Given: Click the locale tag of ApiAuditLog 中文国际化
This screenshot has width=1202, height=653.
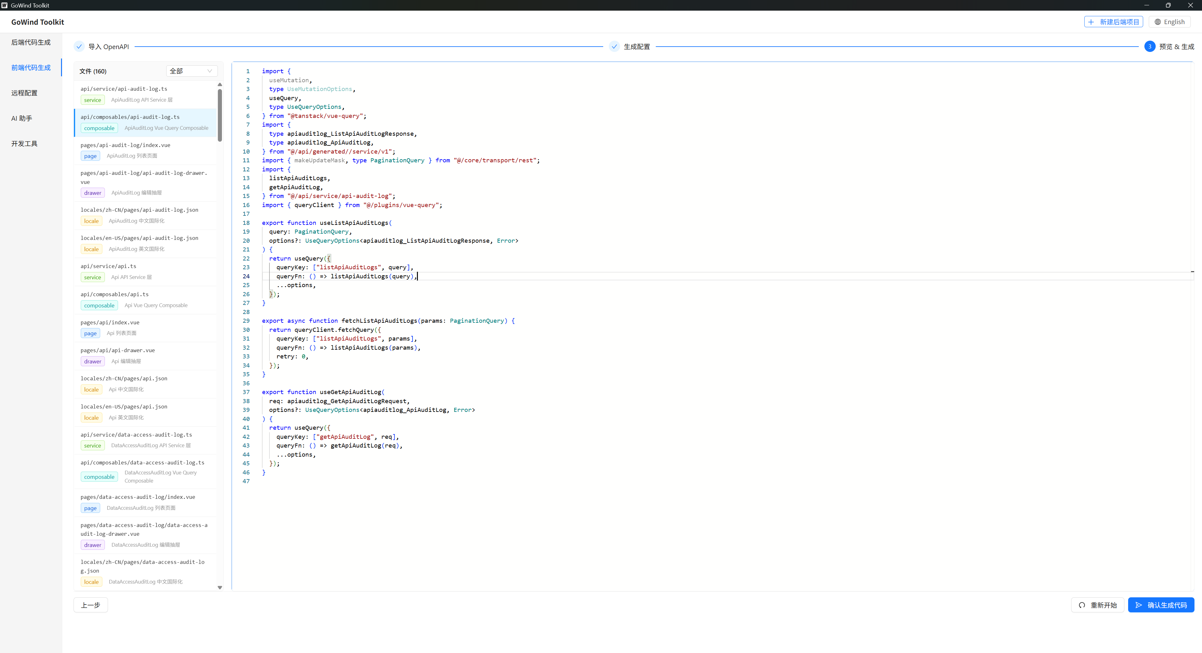Looking at the screenshot, I should [x=91, y=221].
